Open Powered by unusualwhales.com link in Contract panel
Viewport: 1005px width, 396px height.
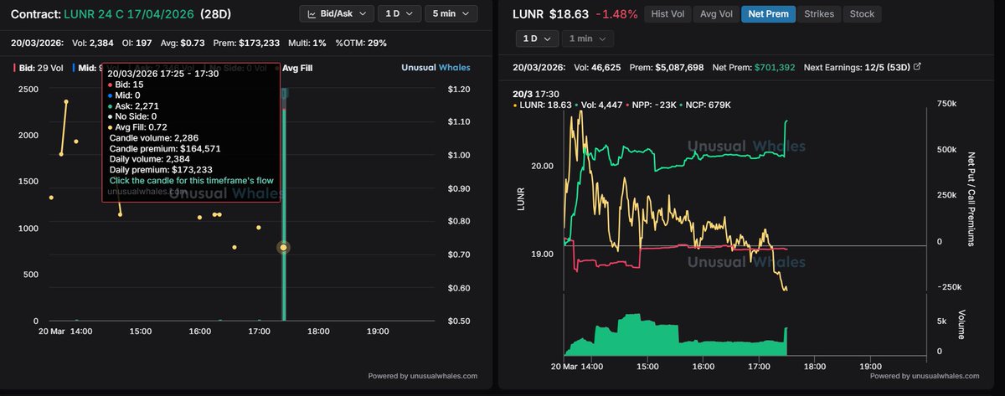tap(423, 376)
